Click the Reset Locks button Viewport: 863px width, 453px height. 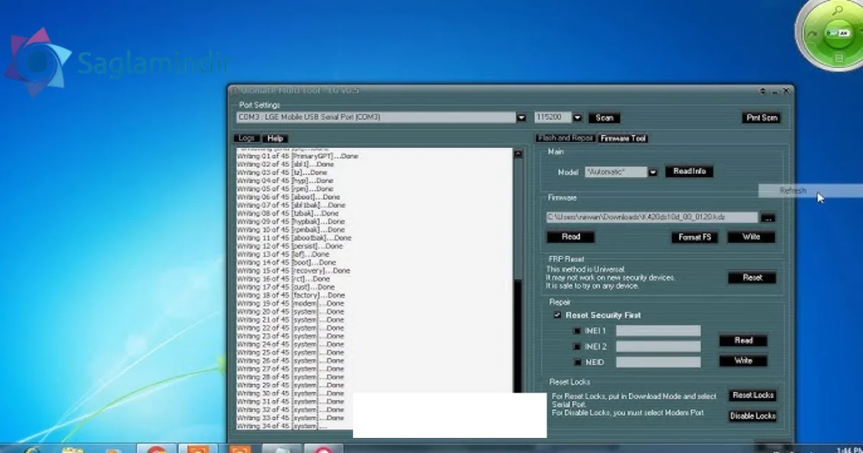[753, 395]
